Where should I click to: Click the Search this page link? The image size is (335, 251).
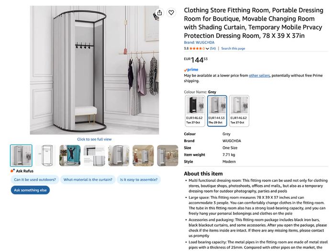tap(233, 48)
